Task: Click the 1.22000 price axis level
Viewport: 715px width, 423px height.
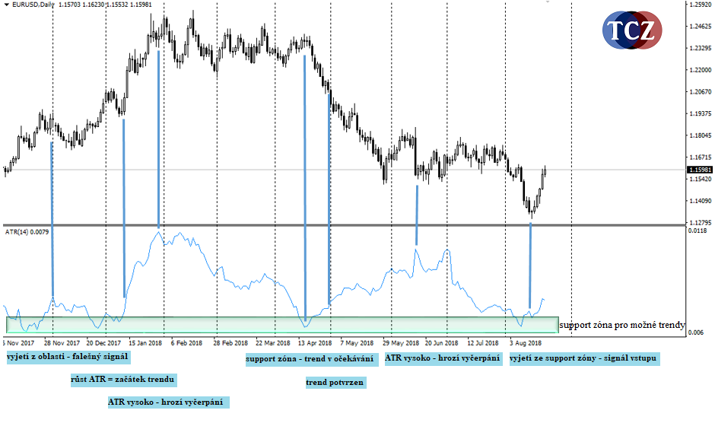Action: click(x=698, y=70)
